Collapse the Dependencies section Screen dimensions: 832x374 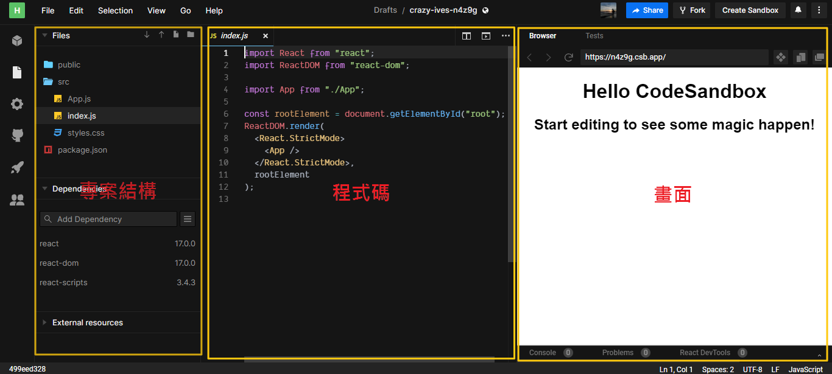tap(44, 189)
